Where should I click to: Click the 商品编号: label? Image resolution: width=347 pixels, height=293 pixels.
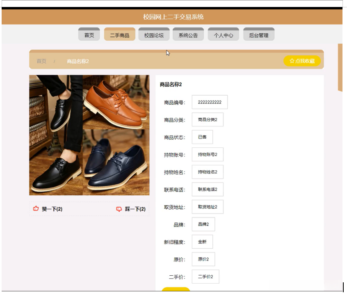175,103
